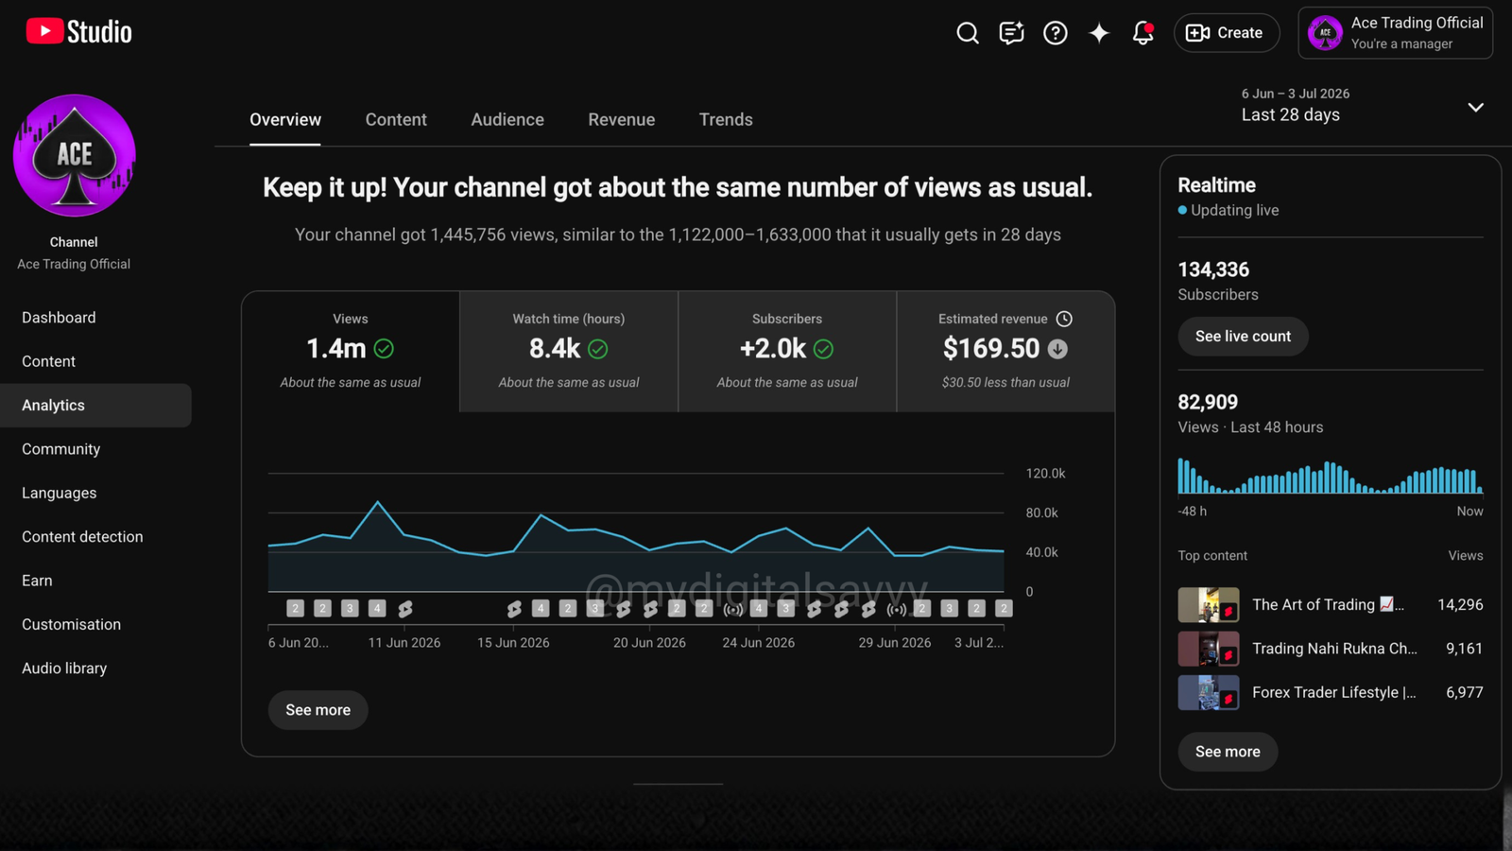Switch to the Content analytics tab
This screenshot has height=851, width=1512.
[396, 120]
